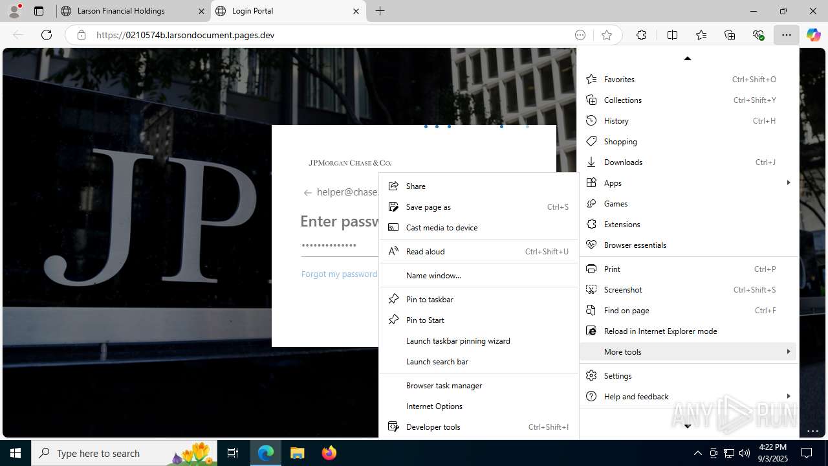The image size is (828, 466).
Task: Click the password input field
Action: tap(340, 246)
